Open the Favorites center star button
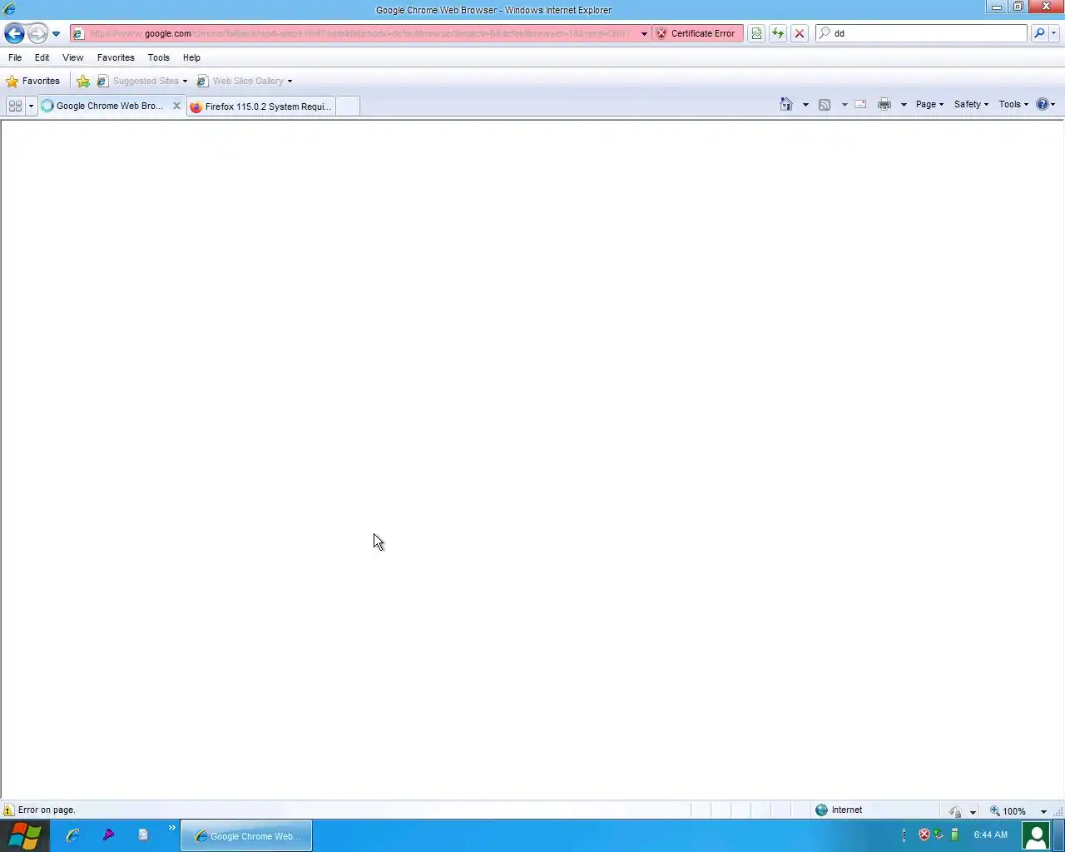This screenshot has width=1065, height=852. [x=33, y=81]
